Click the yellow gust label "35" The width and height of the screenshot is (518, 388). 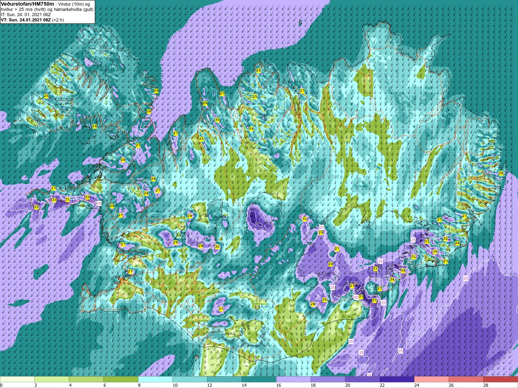point(435,251)
